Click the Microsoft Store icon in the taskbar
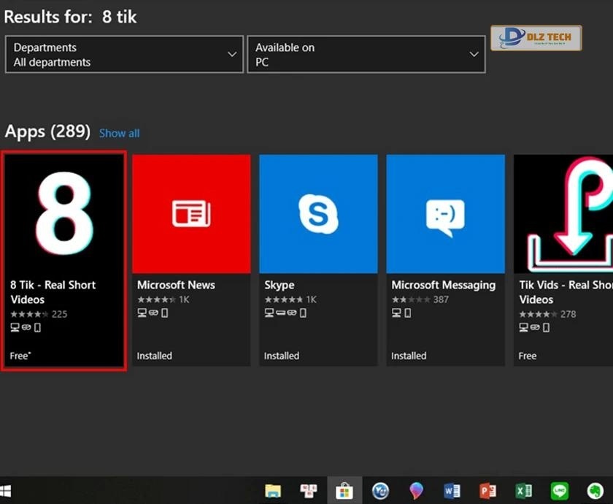The width and height of the screenshot is (613, 504). coord(344,490)
